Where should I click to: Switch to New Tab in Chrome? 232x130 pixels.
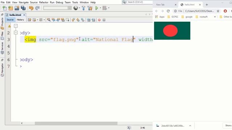tap(160, 5)
